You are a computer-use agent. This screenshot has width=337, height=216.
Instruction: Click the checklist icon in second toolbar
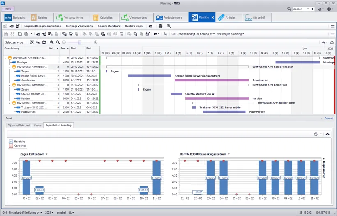148,34
